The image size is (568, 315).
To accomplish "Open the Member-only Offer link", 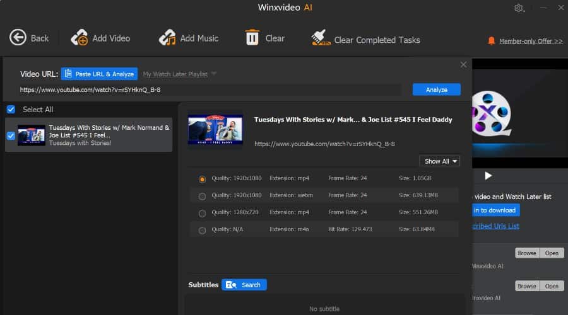I will [x=531, y=41].
